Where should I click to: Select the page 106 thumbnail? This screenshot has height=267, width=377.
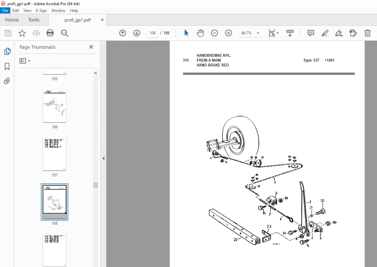(55, 106)
